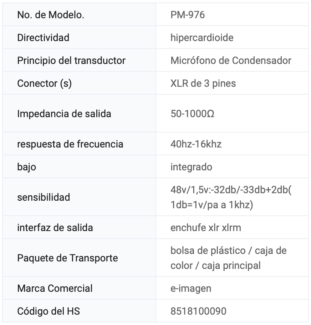Select the "Micrófono de Condensador" value
Screen dimensions: 311x325
pos(231,60)
